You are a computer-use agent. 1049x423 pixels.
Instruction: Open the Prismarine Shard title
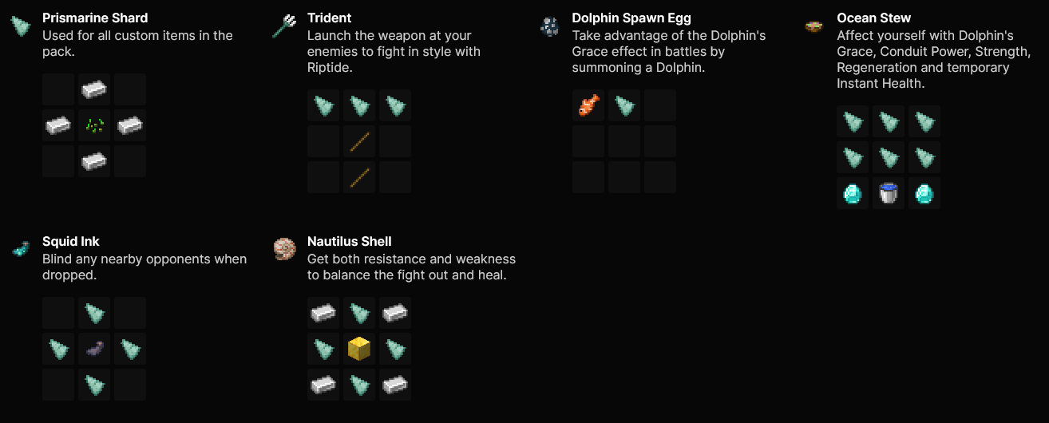coord(95,18)
